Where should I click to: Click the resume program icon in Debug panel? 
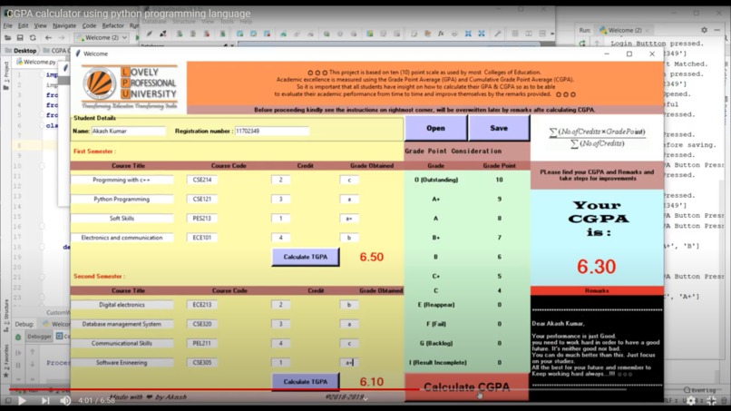[x=18, y=353]
